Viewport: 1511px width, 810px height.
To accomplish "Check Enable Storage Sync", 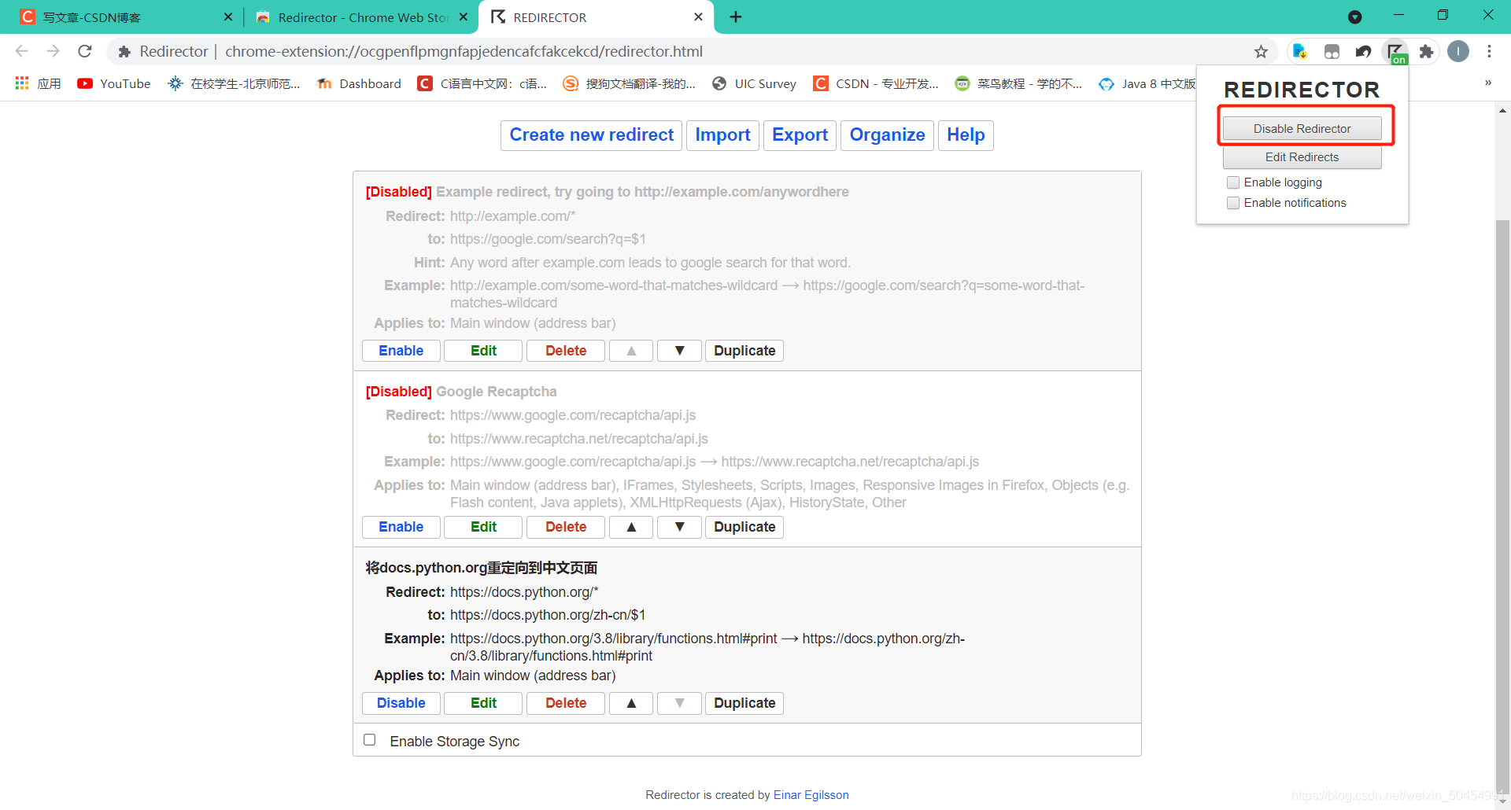I will pos(369,740).
